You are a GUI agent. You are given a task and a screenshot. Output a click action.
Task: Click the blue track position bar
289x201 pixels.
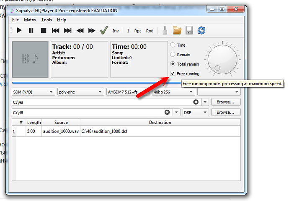(96, 83)
